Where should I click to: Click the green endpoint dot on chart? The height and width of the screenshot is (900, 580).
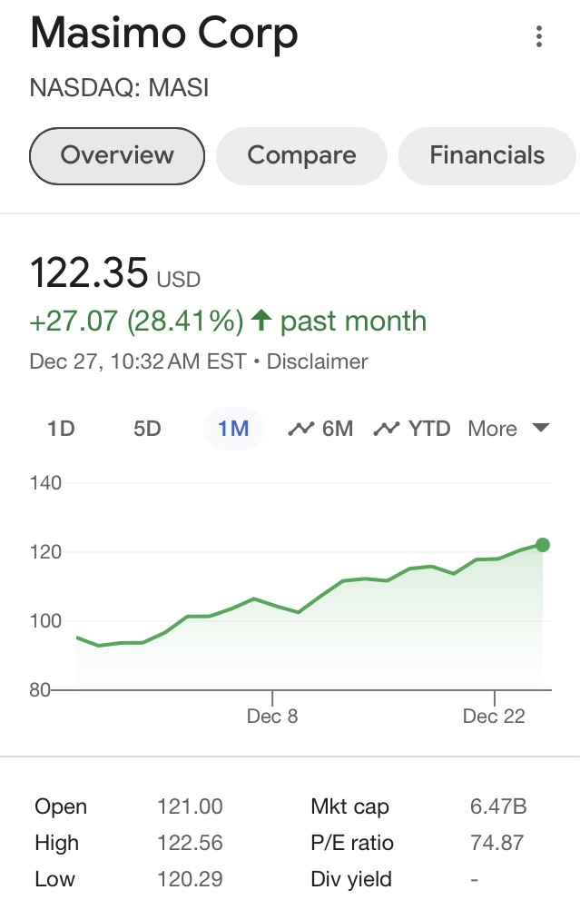click(542, 545)
